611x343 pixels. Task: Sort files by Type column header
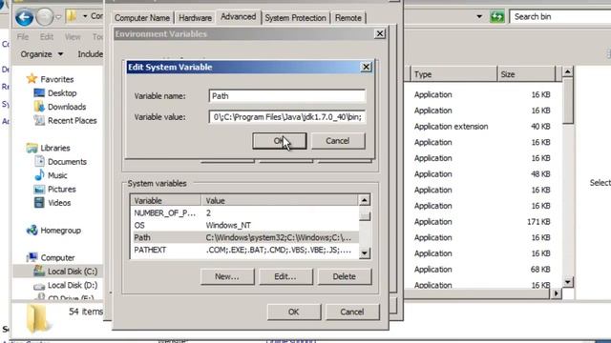tap(453, 74)
